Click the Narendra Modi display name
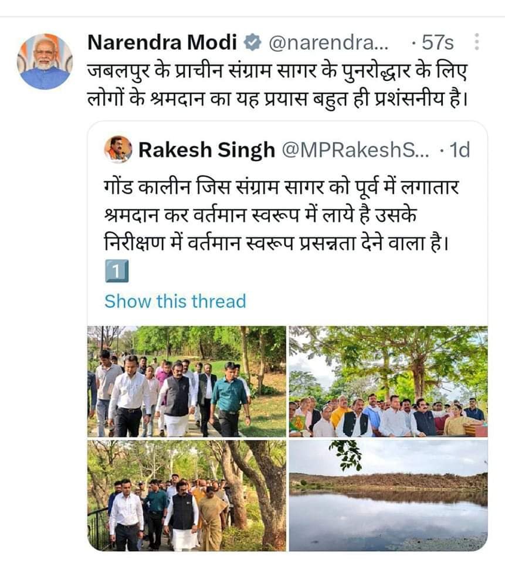 (x=162, y=43)
